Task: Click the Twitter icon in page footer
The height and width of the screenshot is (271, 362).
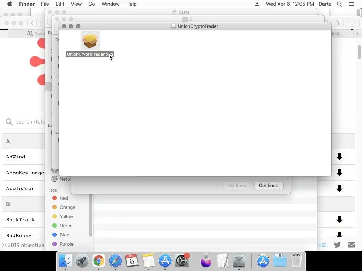Action: pos(337,245)
